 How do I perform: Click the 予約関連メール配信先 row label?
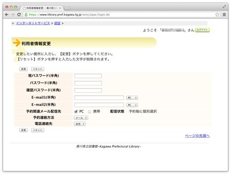point(43,111)
